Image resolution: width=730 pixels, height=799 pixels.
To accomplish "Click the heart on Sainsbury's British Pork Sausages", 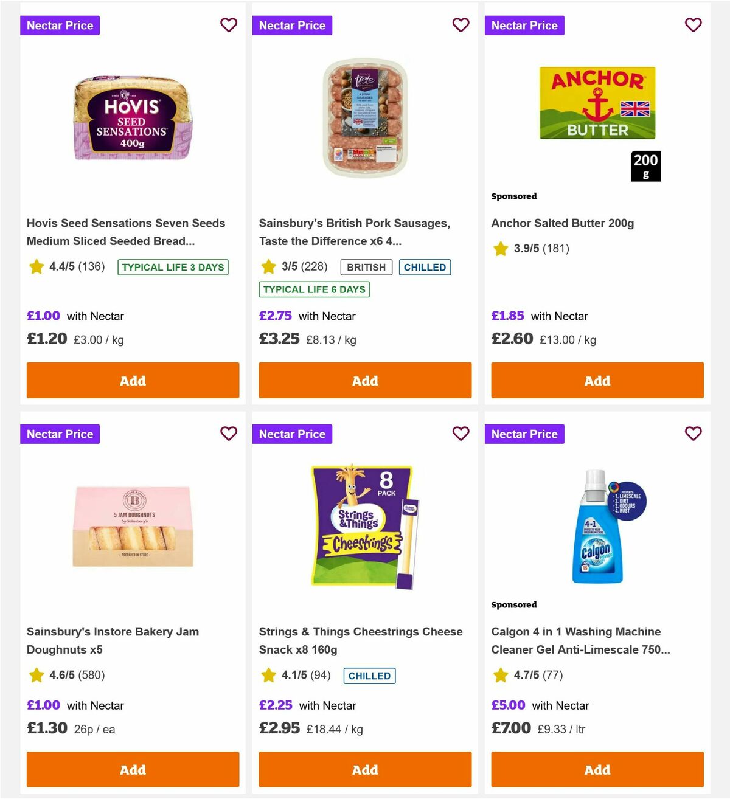I will click(461, 25).
